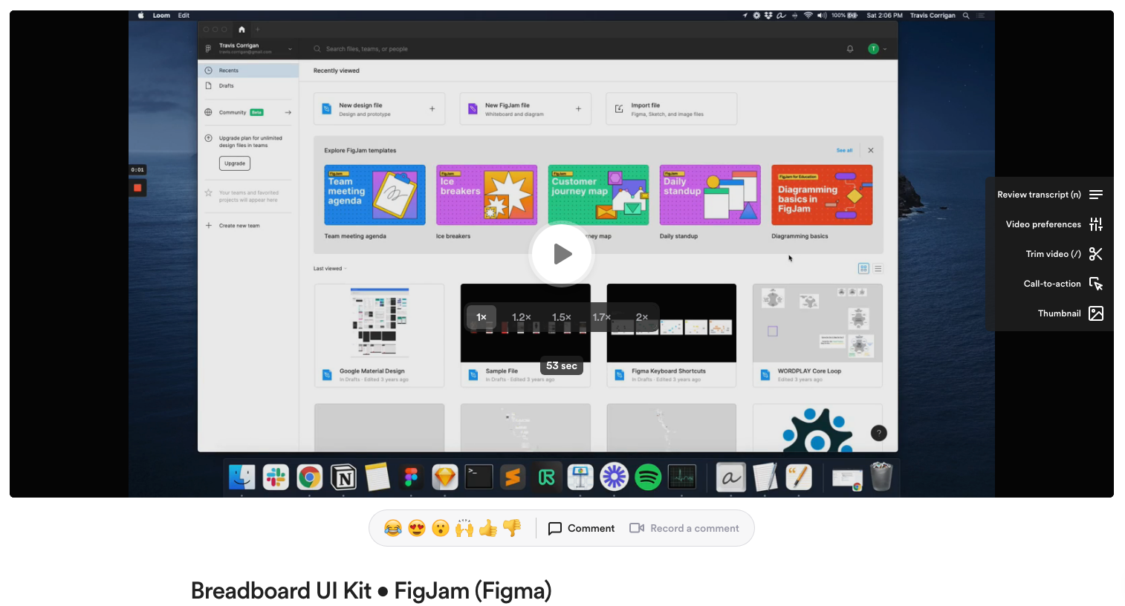React with the thumbs up emoji

point(488,528)
